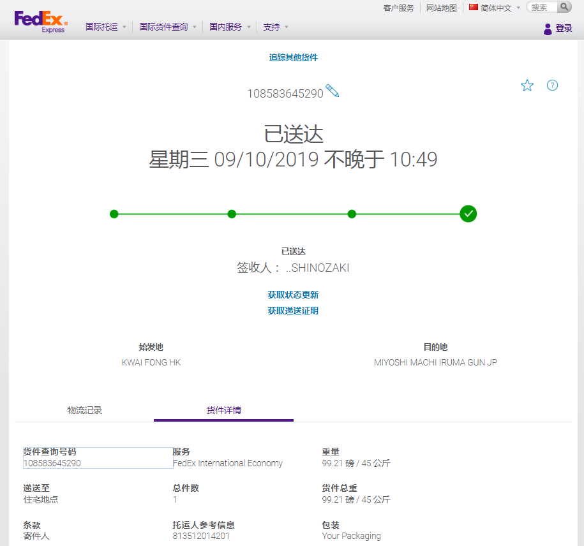The width and height of the screenshot is (584, 546).
Task: Expand the 国际货件查询 menu
Action: (168, 27)
